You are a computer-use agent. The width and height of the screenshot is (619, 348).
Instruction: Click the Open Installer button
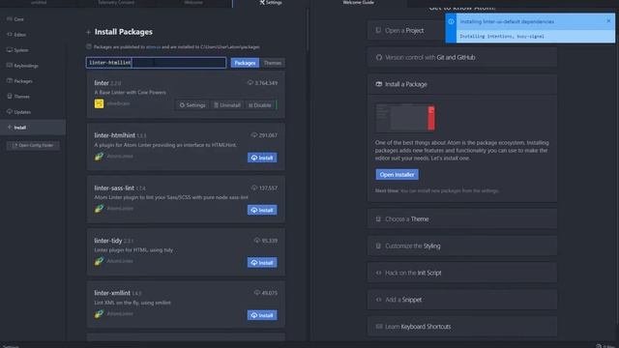click(x=397, y=174)
